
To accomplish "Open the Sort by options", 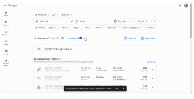I will [151, 62].
